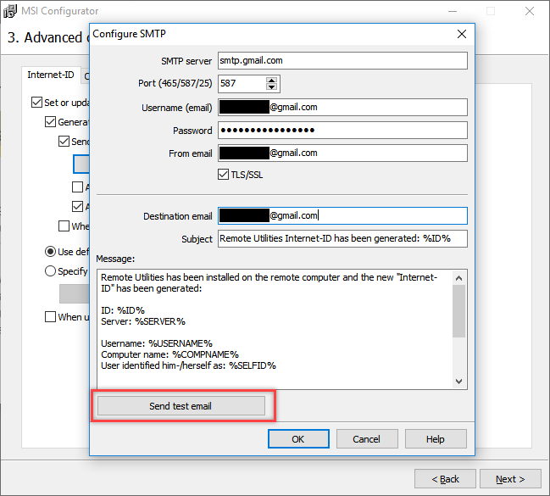Click the message scrollbar down arrow
The width and height of the screenshot is (550, 496).
pos(458,382)
